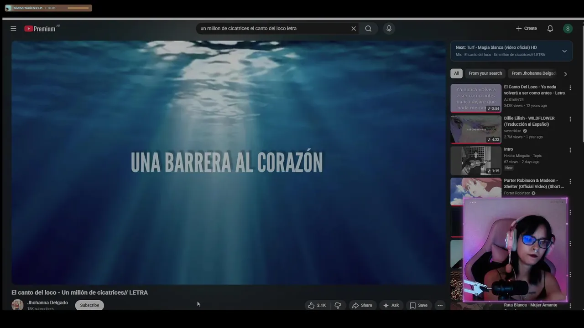Start voice search with microphone

[x=389, y=28]
